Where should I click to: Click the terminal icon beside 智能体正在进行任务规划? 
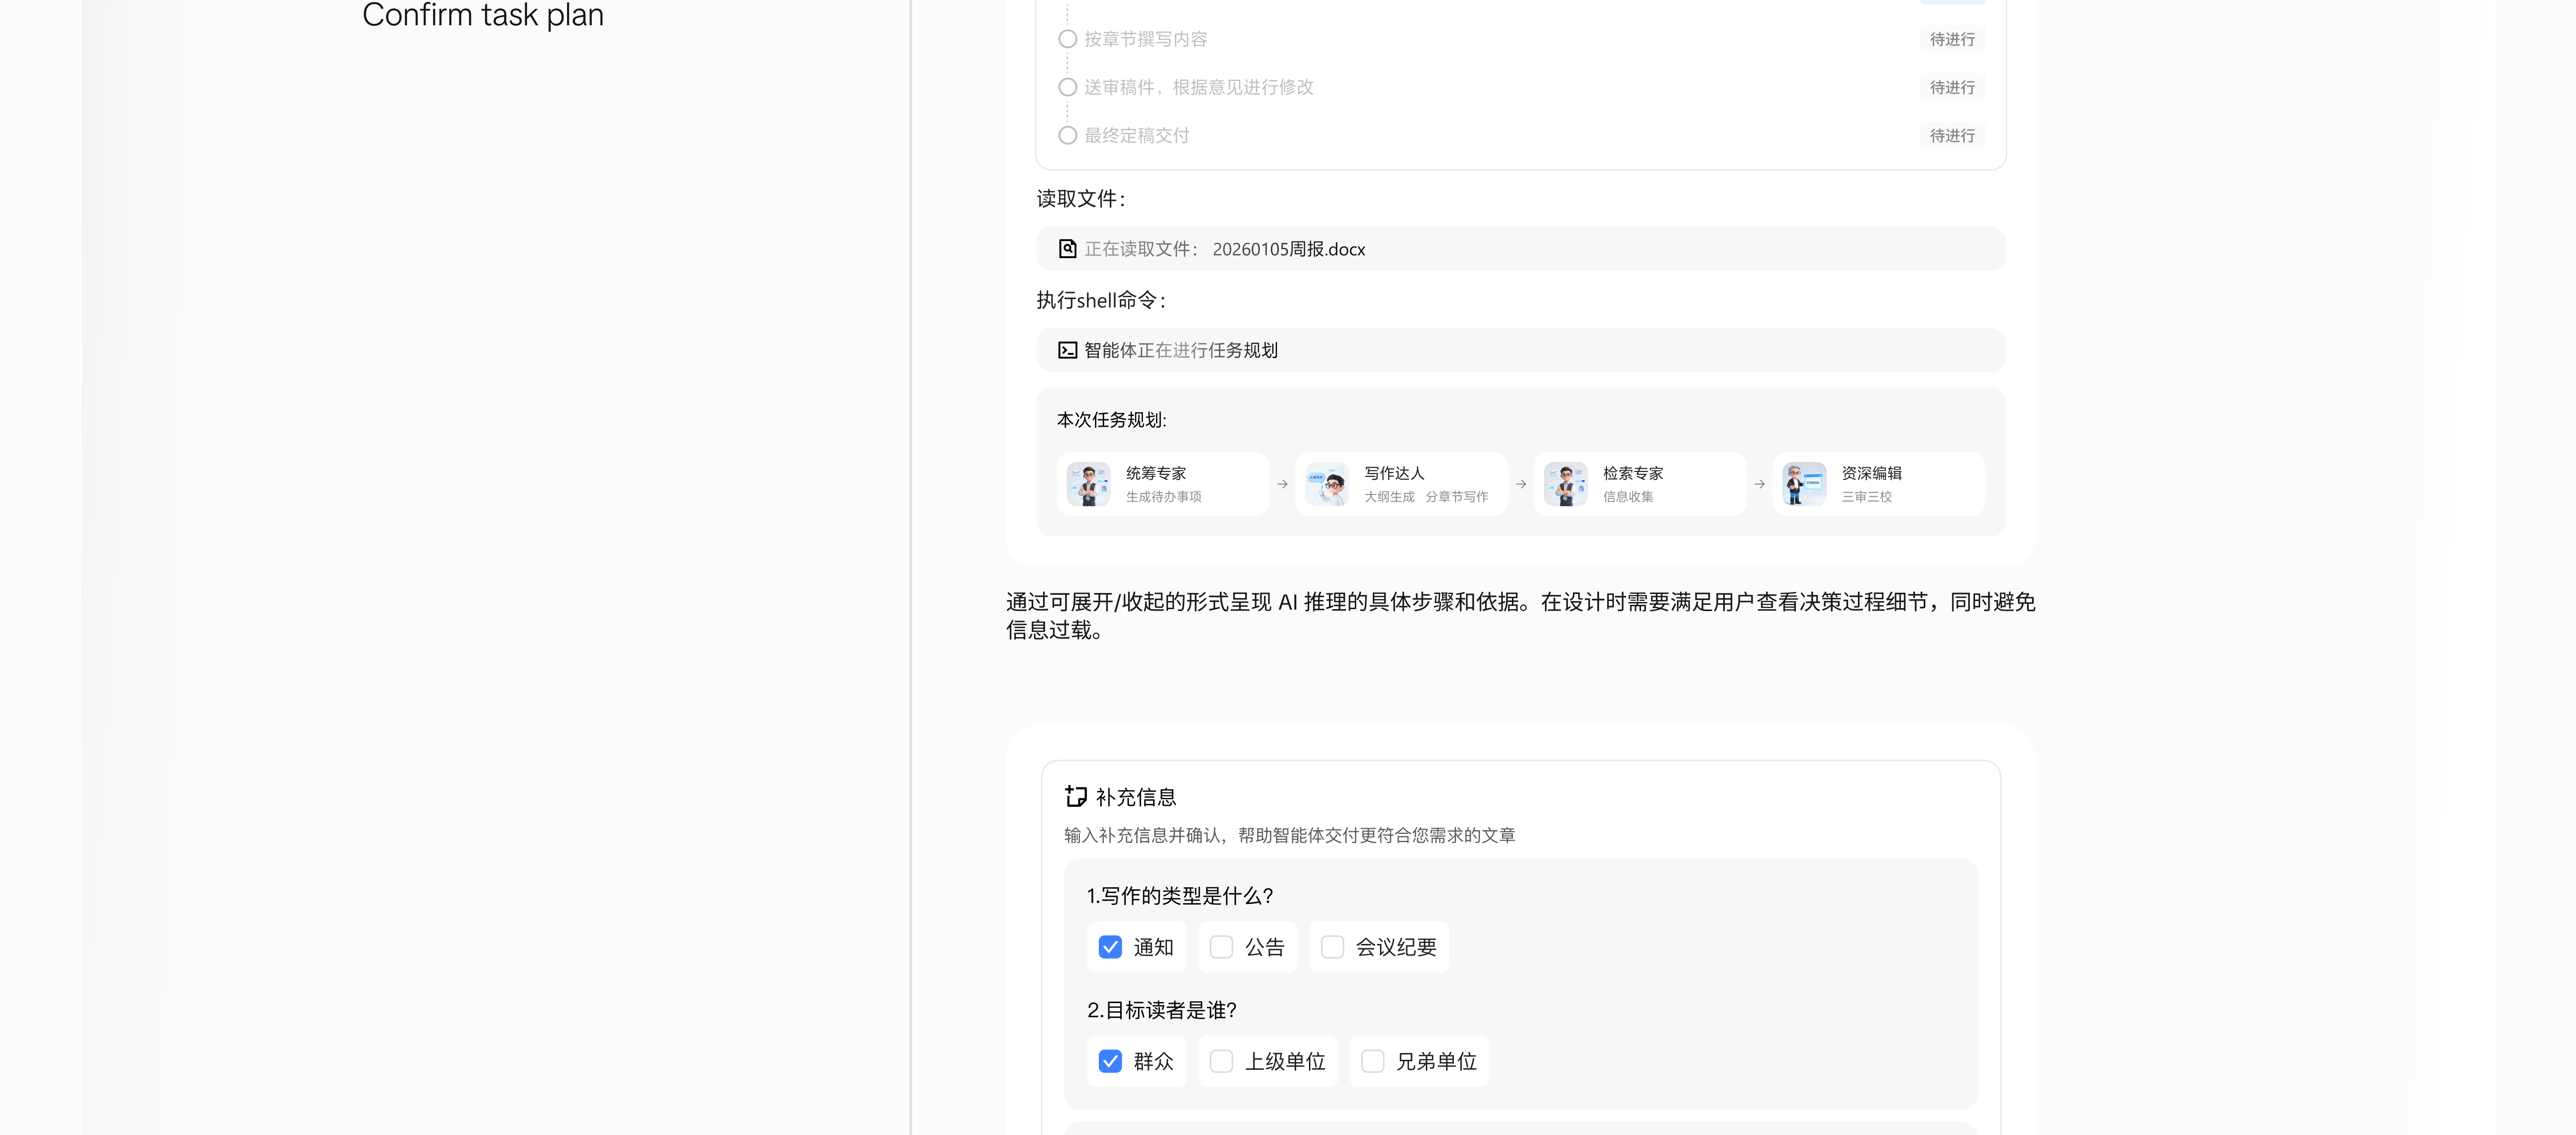(1067, 350)
